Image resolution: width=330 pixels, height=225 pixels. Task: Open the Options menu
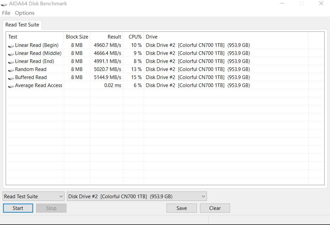(24, 13)
